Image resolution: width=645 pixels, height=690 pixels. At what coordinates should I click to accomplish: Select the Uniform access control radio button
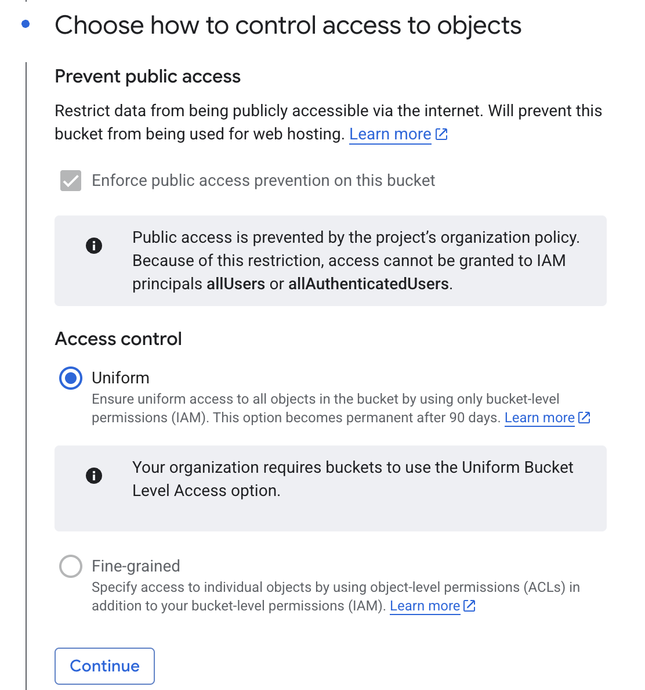point(71,378)
